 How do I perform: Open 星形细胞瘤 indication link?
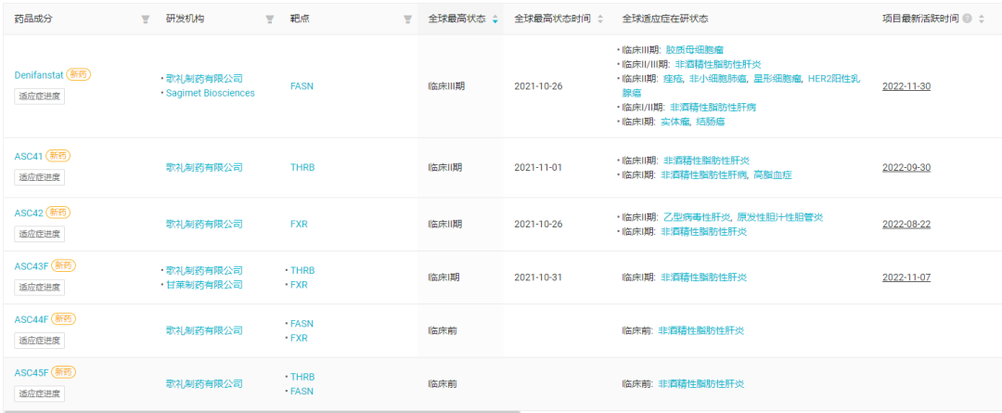pyautogui.click(x=778, y=79)
